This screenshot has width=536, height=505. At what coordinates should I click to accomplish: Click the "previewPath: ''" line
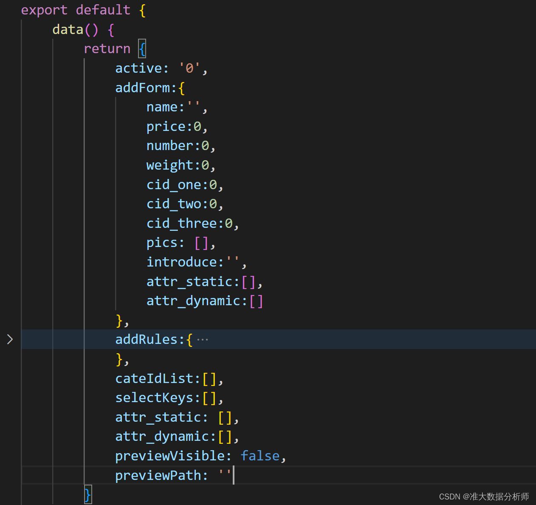173,475
